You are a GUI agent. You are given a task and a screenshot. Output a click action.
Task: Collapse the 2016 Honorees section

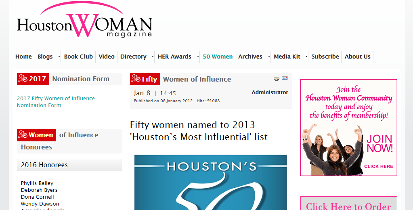click(x=69, y=165)
